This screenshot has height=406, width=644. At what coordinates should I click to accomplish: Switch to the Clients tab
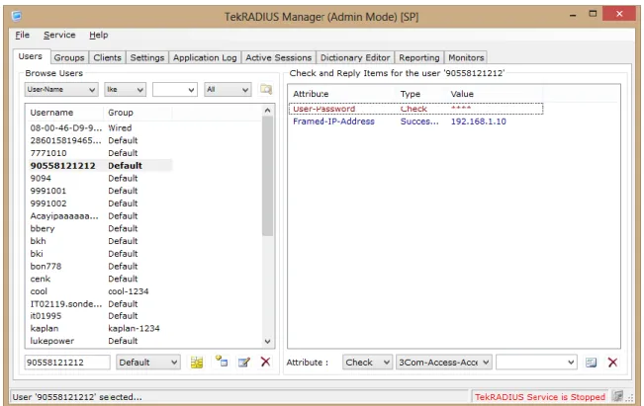[107, 57]
